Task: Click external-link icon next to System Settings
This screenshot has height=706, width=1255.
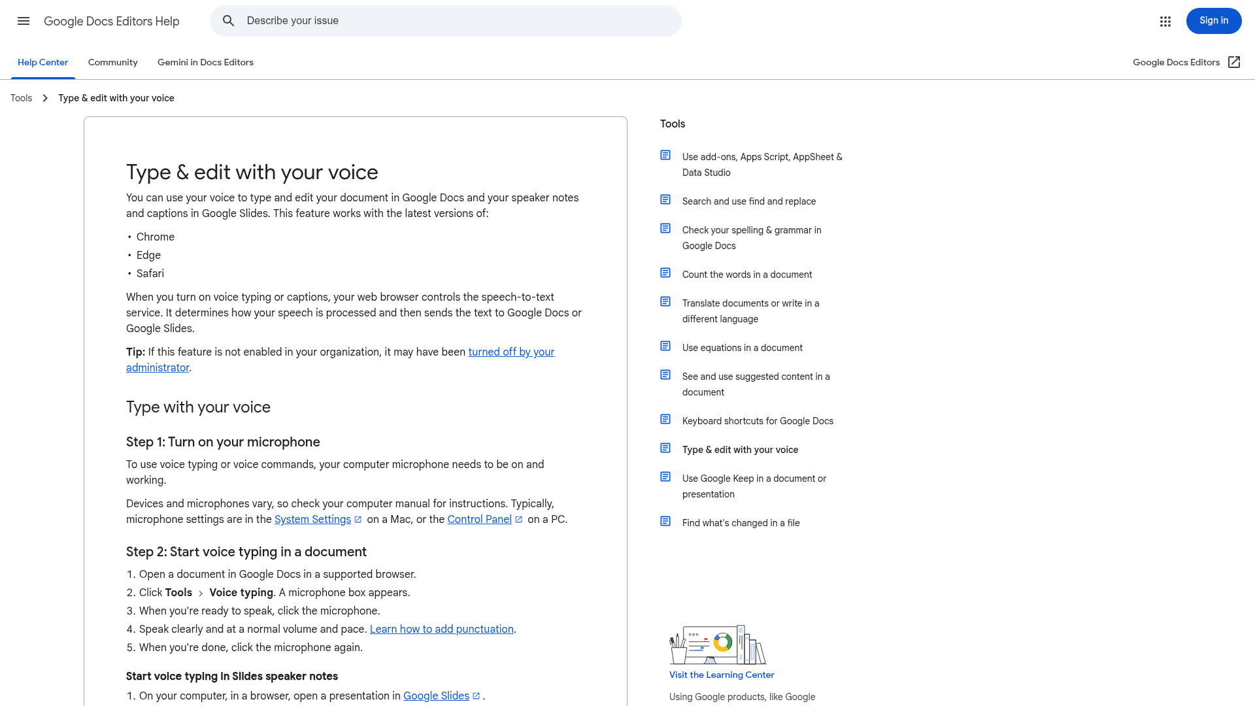Action: pyautogui.click(x=358, y=520)
